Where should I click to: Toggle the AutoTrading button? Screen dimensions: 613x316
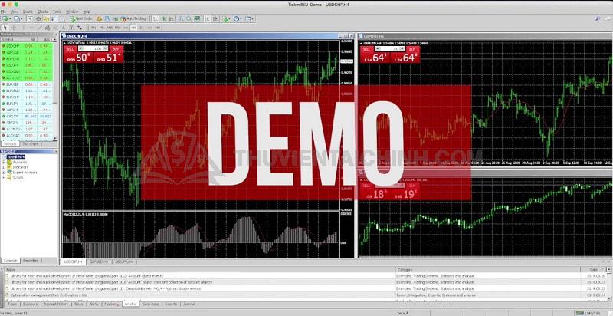[x=133, y=18]
